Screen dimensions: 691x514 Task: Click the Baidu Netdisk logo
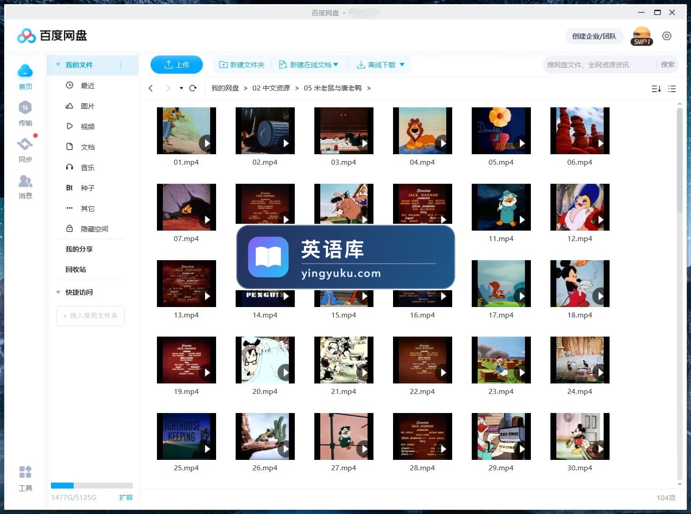pyautogui.click(x=52, y=35)
